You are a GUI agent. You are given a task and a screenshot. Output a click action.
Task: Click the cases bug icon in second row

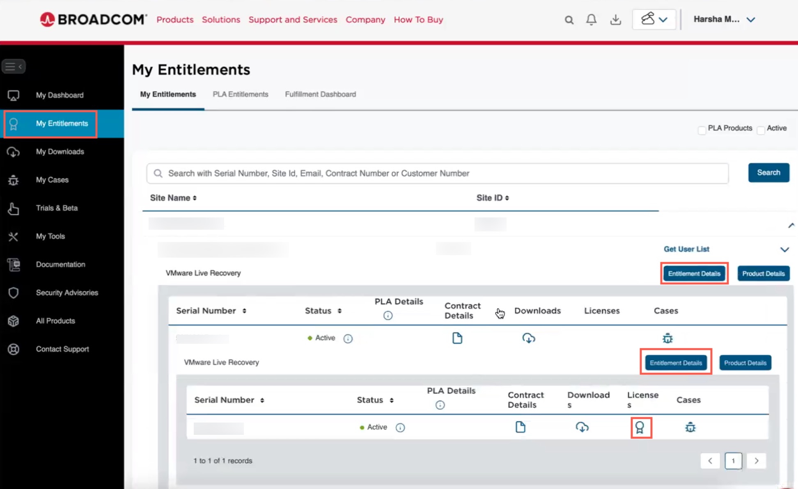(690, 427)
